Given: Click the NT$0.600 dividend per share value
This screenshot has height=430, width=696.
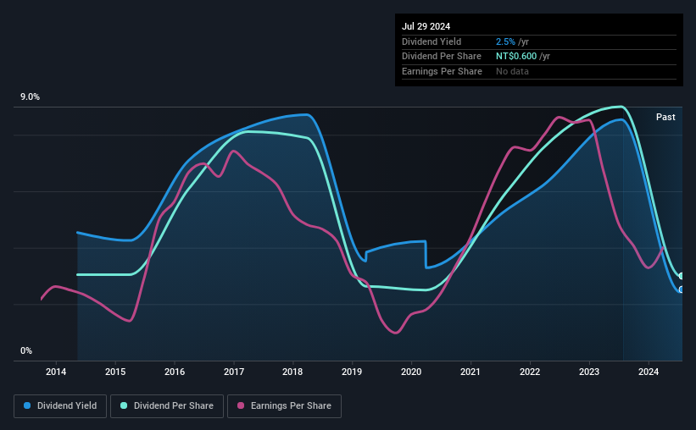Looking at the screenshot, I should click(516, 57).
